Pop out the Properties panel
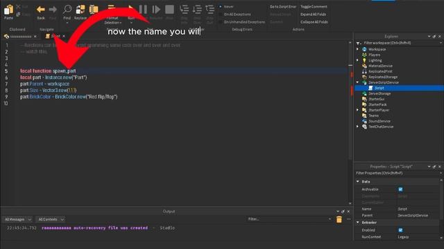The image size is (444, 249). (434, 167)
